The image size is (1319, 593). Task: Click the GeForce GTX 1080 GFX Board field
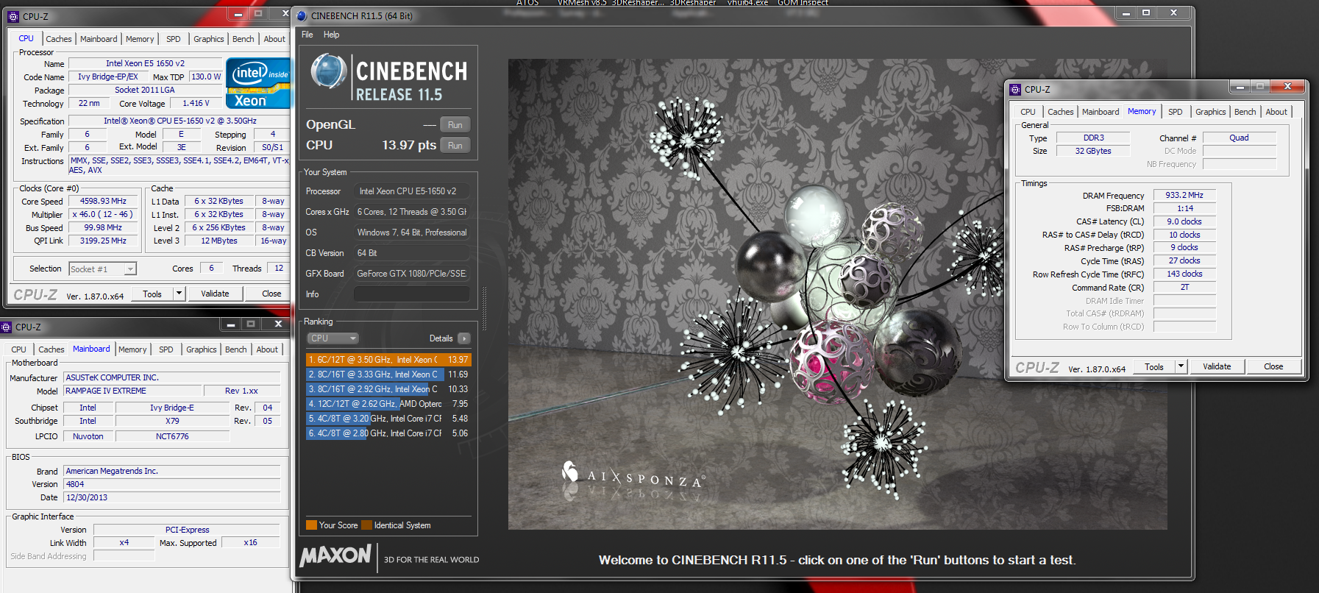point(412,274)
